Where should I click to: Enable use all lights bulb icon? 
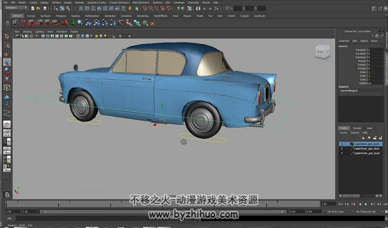tap(97, 36)
